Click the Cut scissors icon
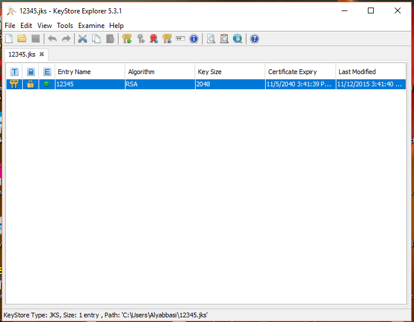 [x=83, y=38]
